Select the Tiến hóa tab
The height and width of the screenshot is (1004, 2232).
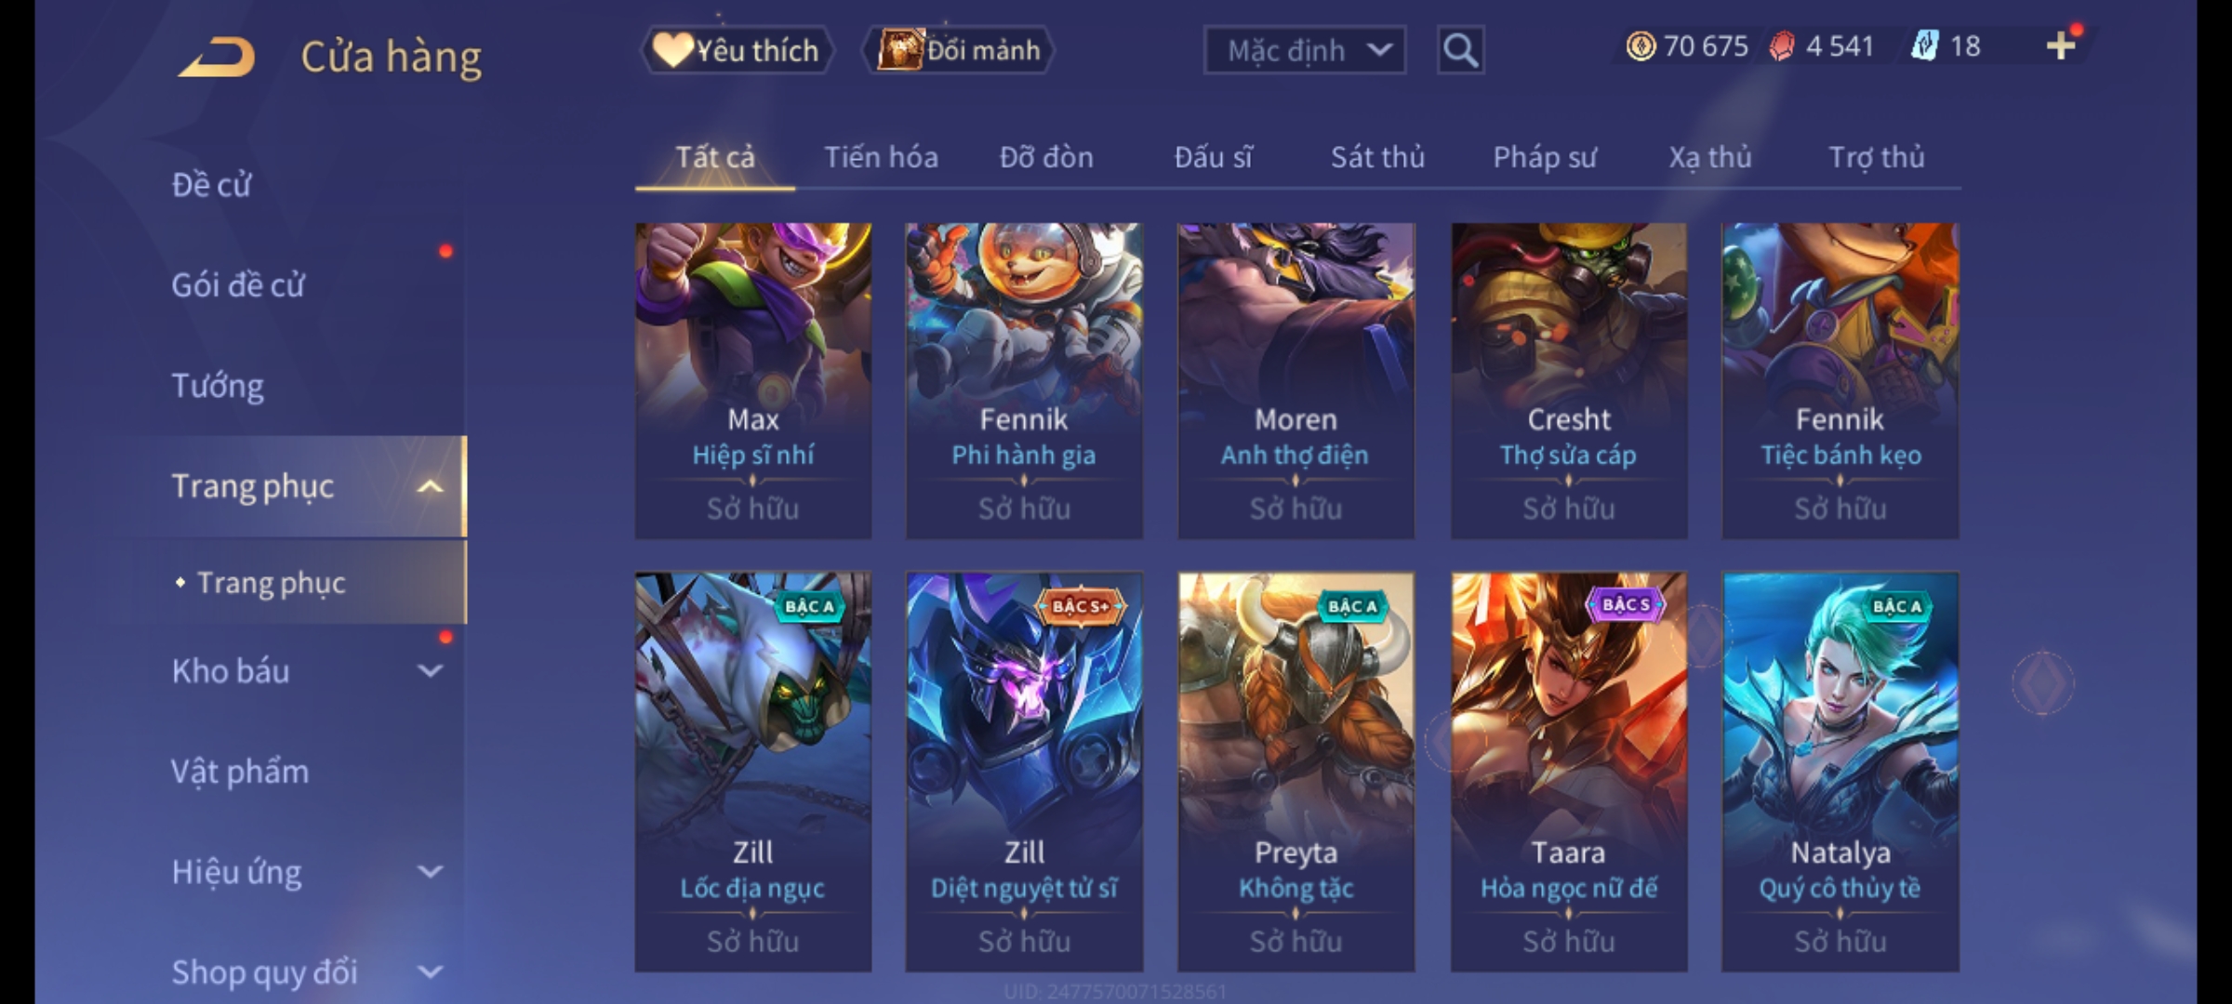coord(881,157)
